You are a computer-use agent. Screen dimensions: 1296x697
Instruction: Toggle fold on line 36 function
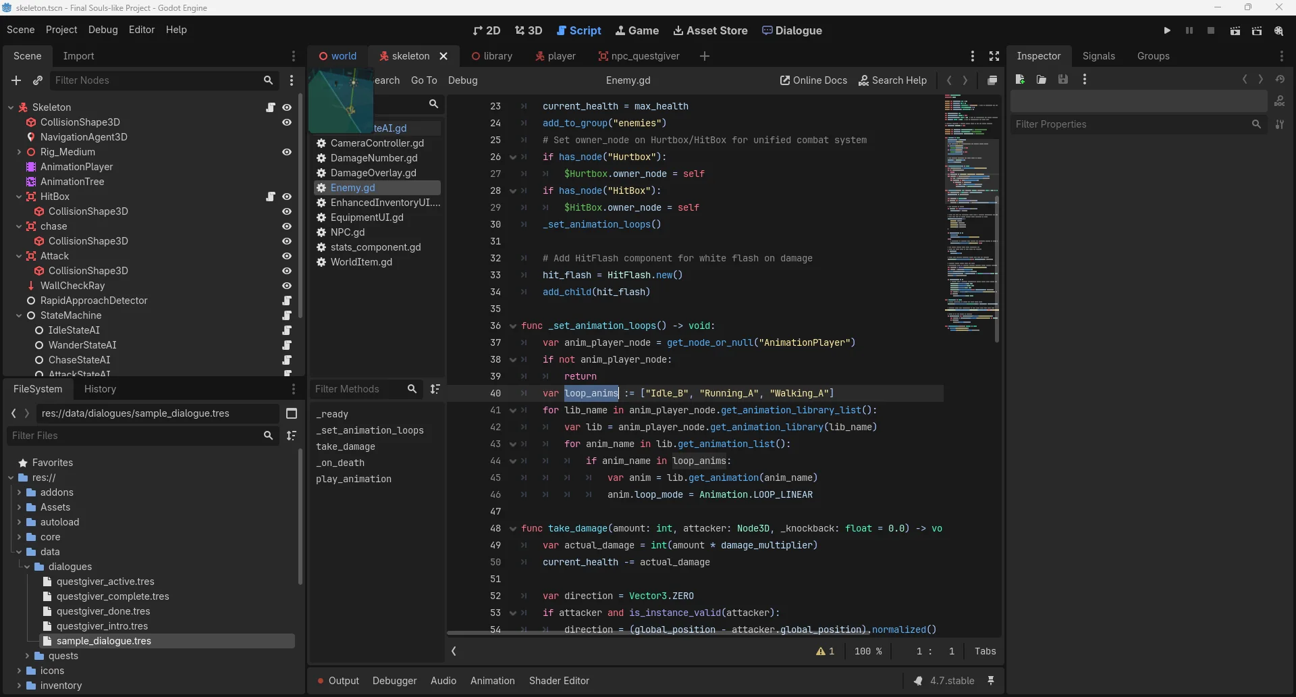click(x=513, y=326)
